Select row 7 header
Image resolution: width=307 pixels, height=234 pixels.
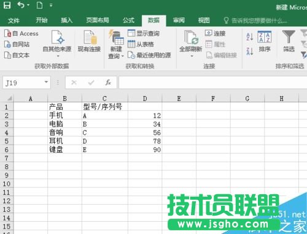click(x=7, y=158)
